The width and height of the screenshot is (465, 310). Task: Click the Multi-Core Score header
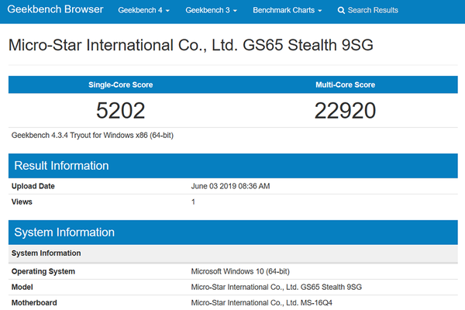pyautogui.click(x=345, y=84)
